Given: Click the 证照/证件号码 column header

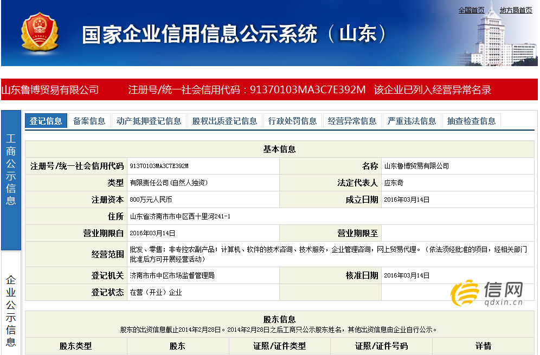Looking at the screenshot, I should (381, 346).
